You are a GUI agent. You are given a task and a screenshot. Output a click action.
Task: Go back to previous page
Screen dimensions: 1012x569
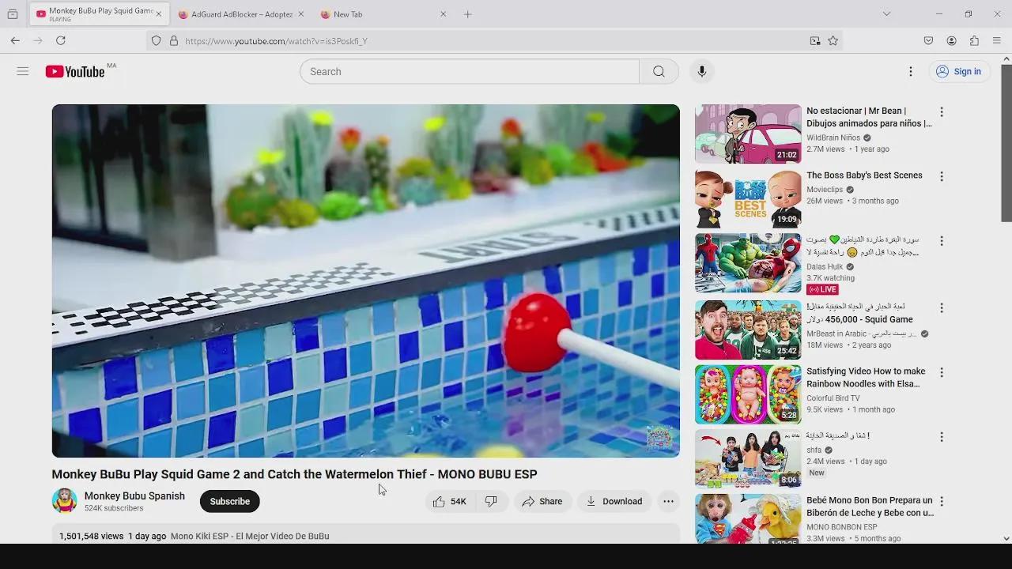15,40
